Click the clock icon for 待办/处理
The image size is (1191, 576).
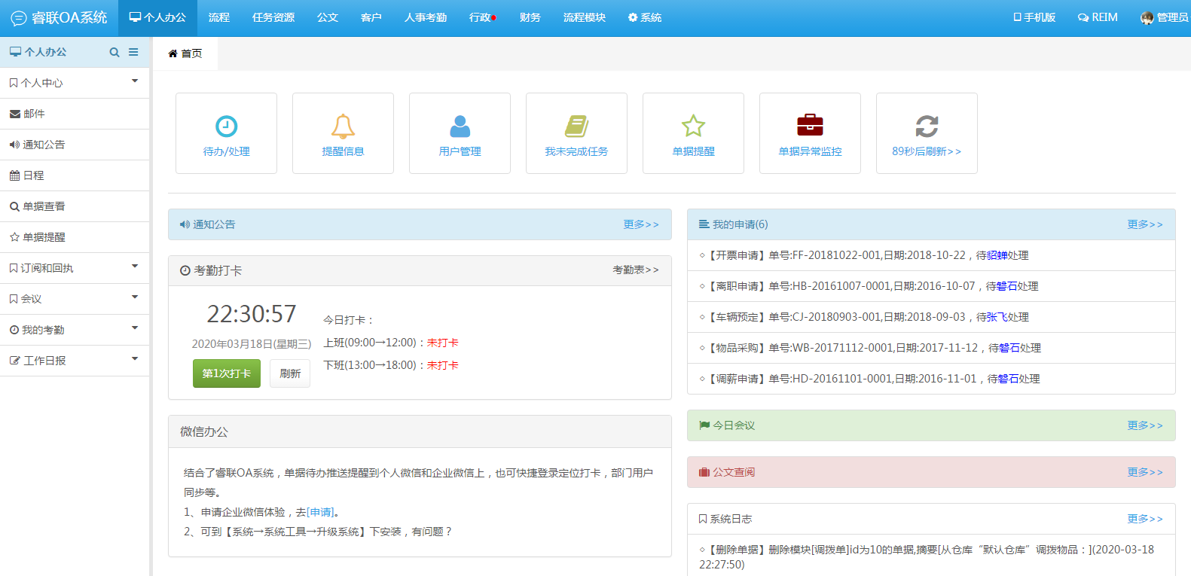pyautogui.click(x=226, y=126)
